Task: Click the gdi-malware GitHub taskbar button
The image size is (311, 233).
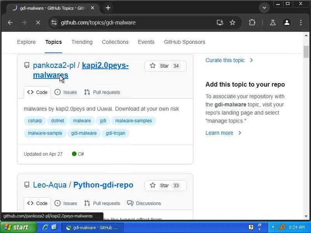Action: 93,228
